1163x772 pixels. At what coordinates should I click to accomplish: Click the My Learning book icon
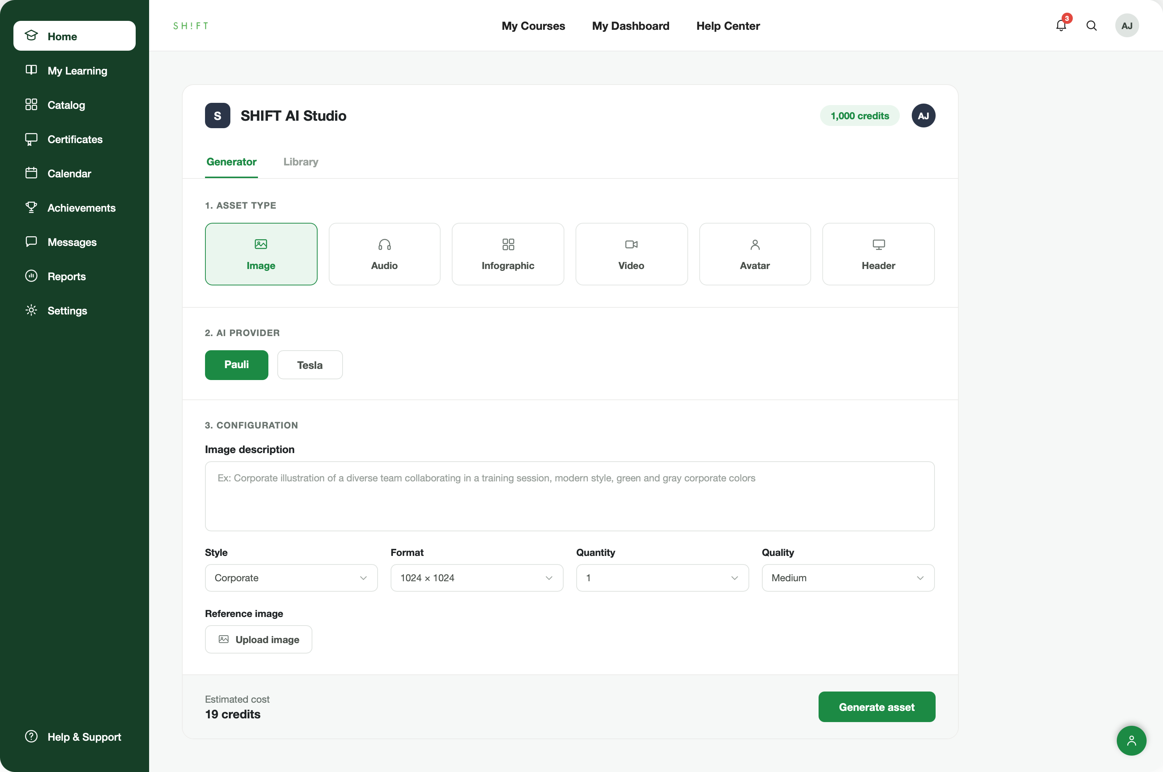31,70
